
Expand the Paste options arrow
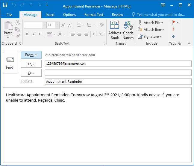click(8, 37)
